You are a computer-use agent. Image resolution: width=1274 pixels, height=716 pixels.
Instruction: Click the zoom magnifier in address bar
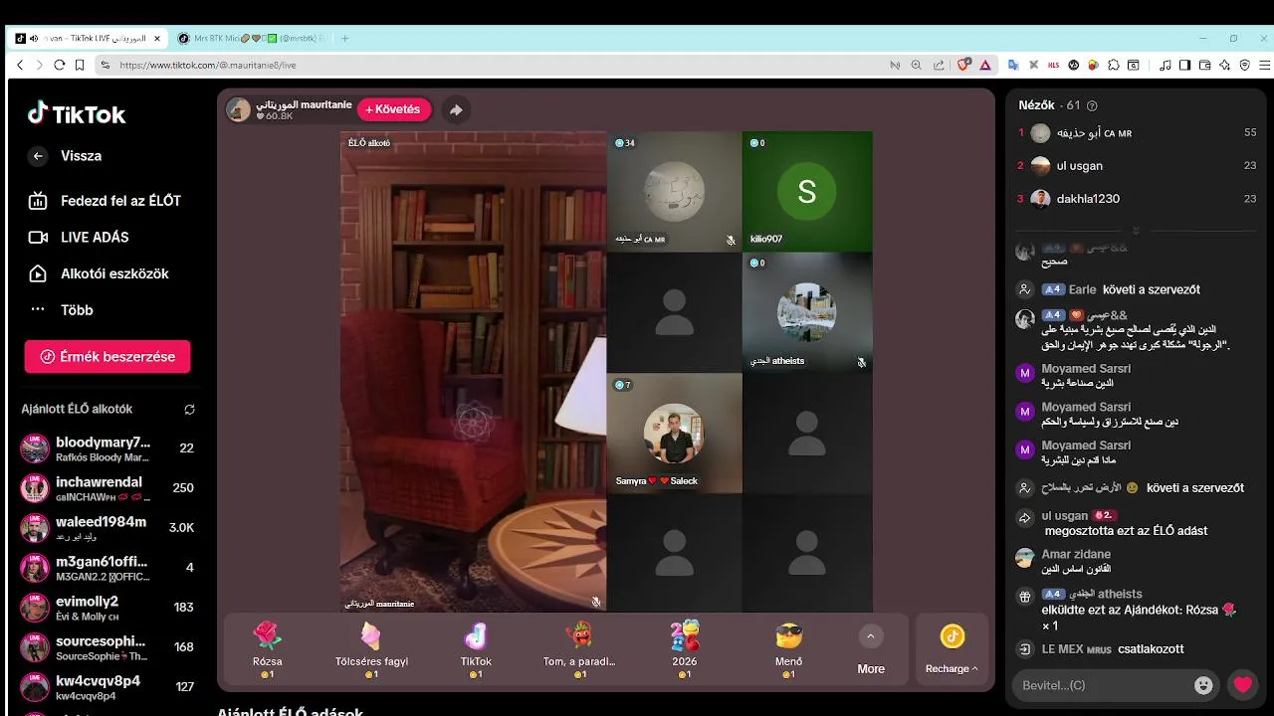[917, 65]
